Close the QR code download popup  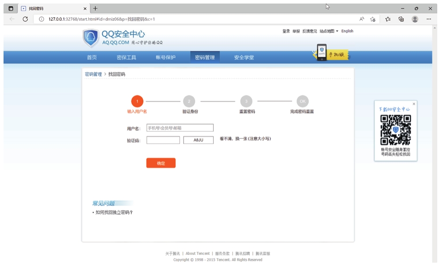pos(414,104)
